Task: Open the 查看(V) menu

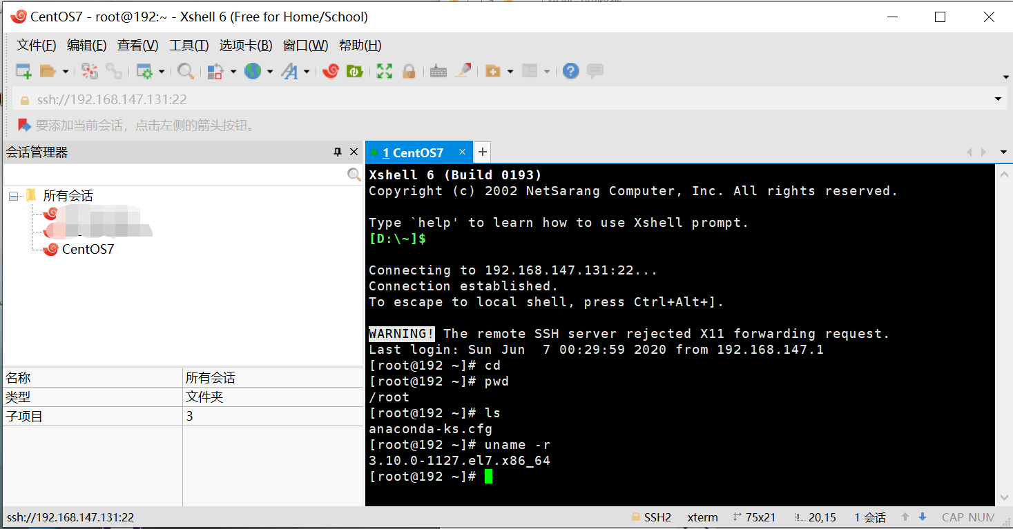Action: pos(137,46)
